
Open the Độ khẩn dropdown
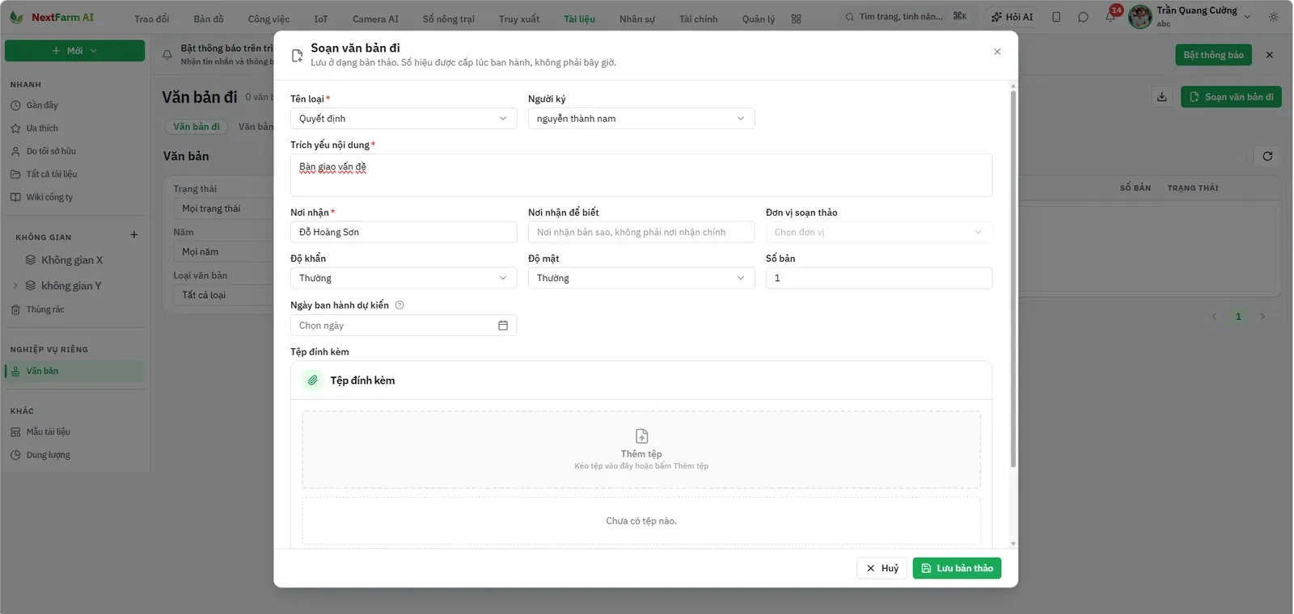tap(404, 278)
